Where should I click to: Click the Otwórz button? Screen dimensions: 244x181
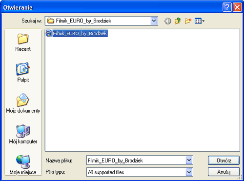coord(224,161)
